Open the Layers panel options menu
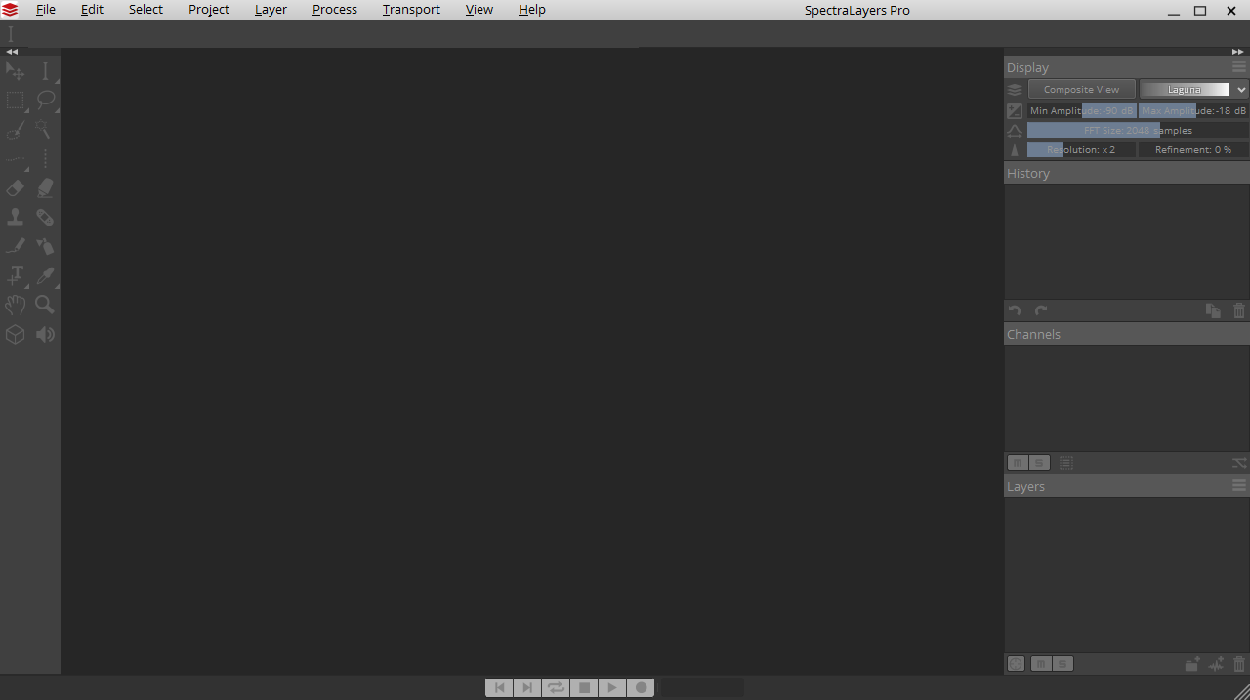Viewport: 1250px width, 700px height. coord(1238,486)
